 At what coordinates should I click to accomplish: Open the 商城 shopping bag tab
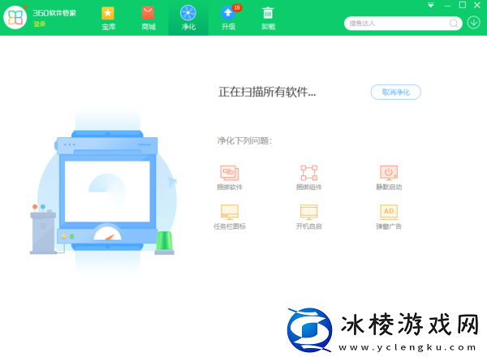pos(149,18)
